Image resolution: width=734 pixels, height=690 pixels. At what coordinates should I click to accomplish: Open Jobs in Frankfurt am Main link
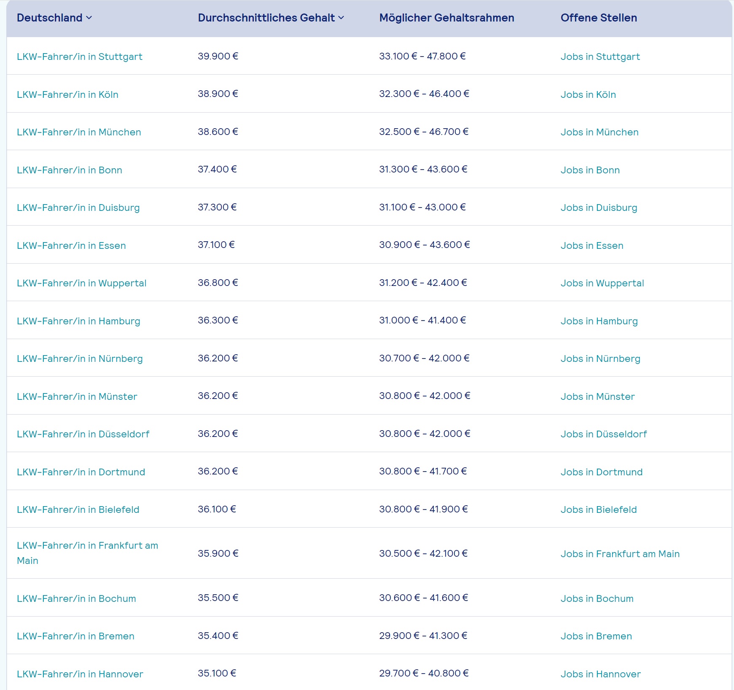click(620, 554)
